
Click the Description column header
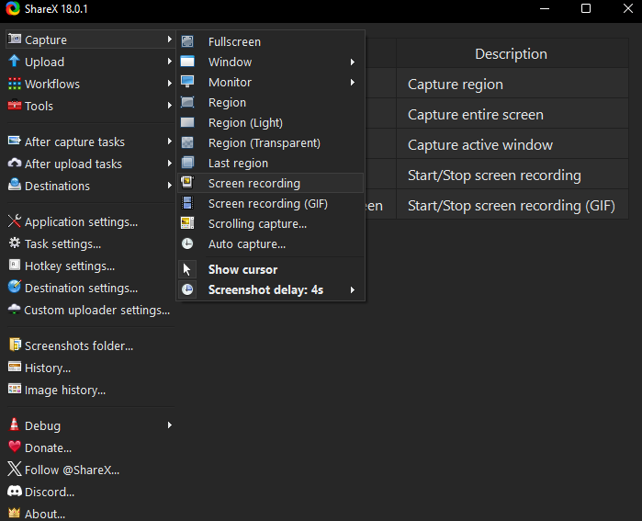point(511,53)
